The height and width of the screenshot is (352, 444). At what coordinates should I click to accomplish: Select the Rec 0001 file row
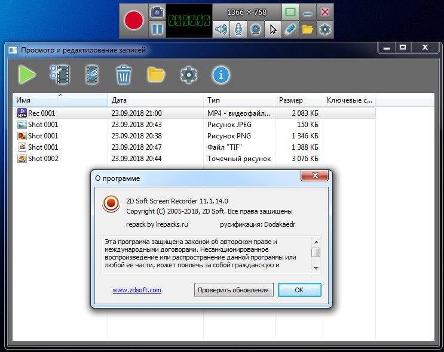tap(194, 113)
